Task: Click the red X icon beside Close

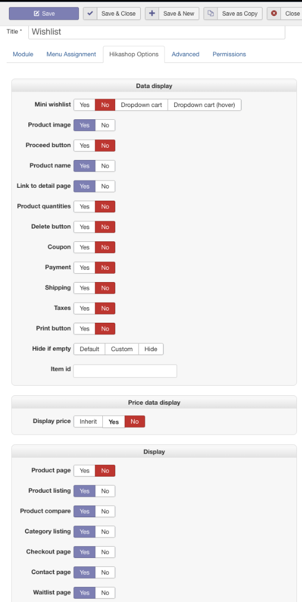Action: point(274,13)
